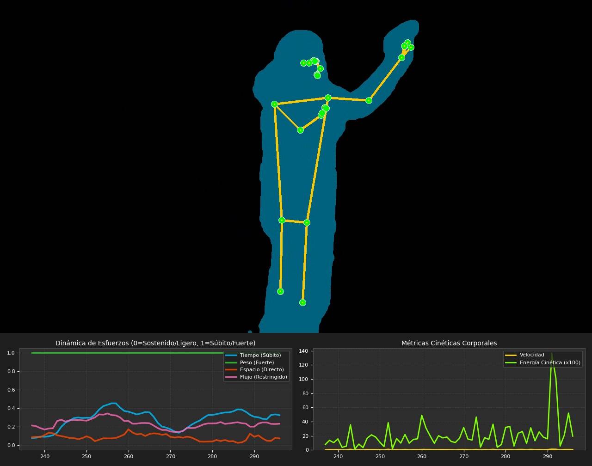Image resolution: width=592 pixels, height=466 pixels.
Task: Select the "Energía Cinética (x100)" legend label
Action: (550, 362)
